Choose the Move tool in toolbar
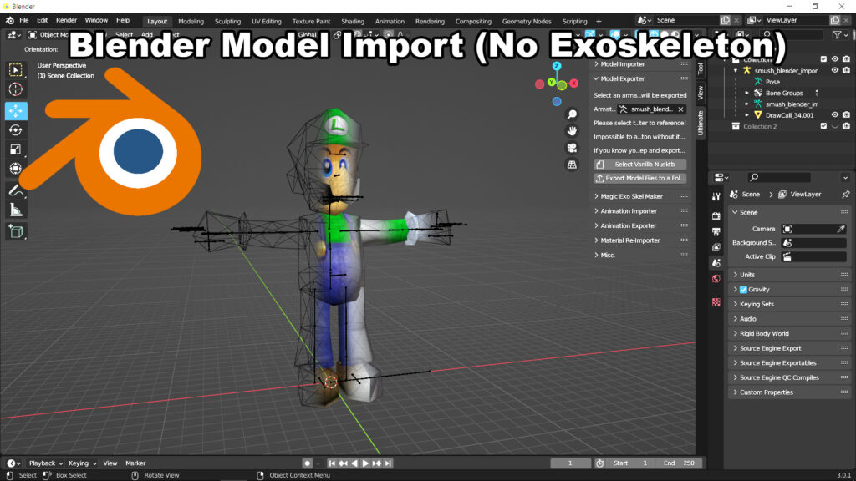The width and height of the screenshot is (856, 481). [16, 111]
